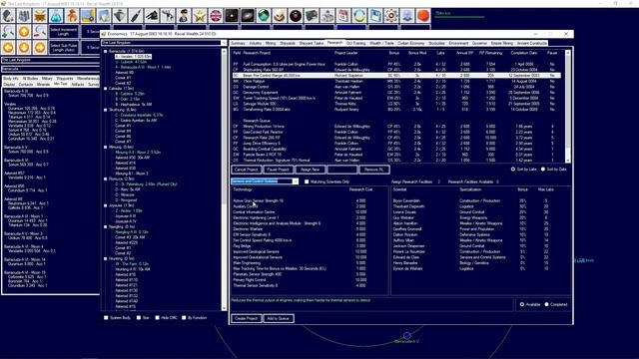Select the Completed radio button
The height and width of the screenshot is (359, 639).
547,304
